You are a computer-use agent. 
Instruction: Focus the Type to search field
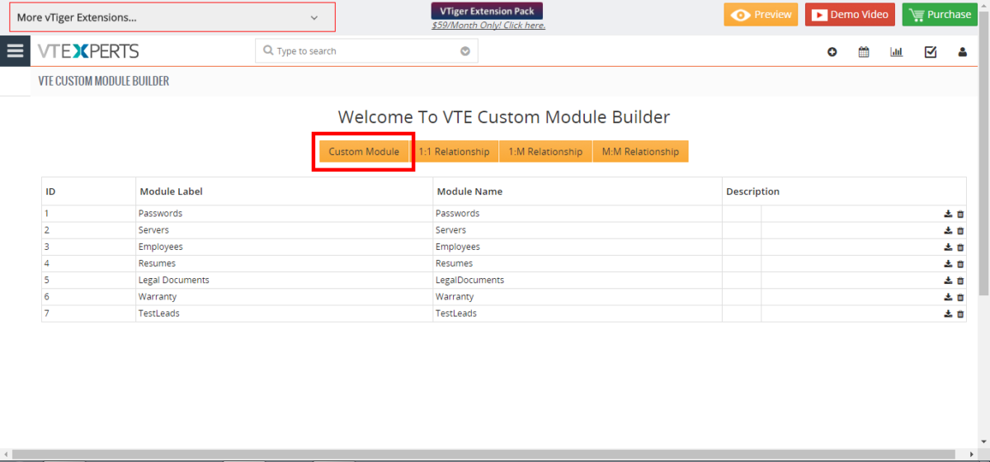pyautogui.click(x=366, y=51)
